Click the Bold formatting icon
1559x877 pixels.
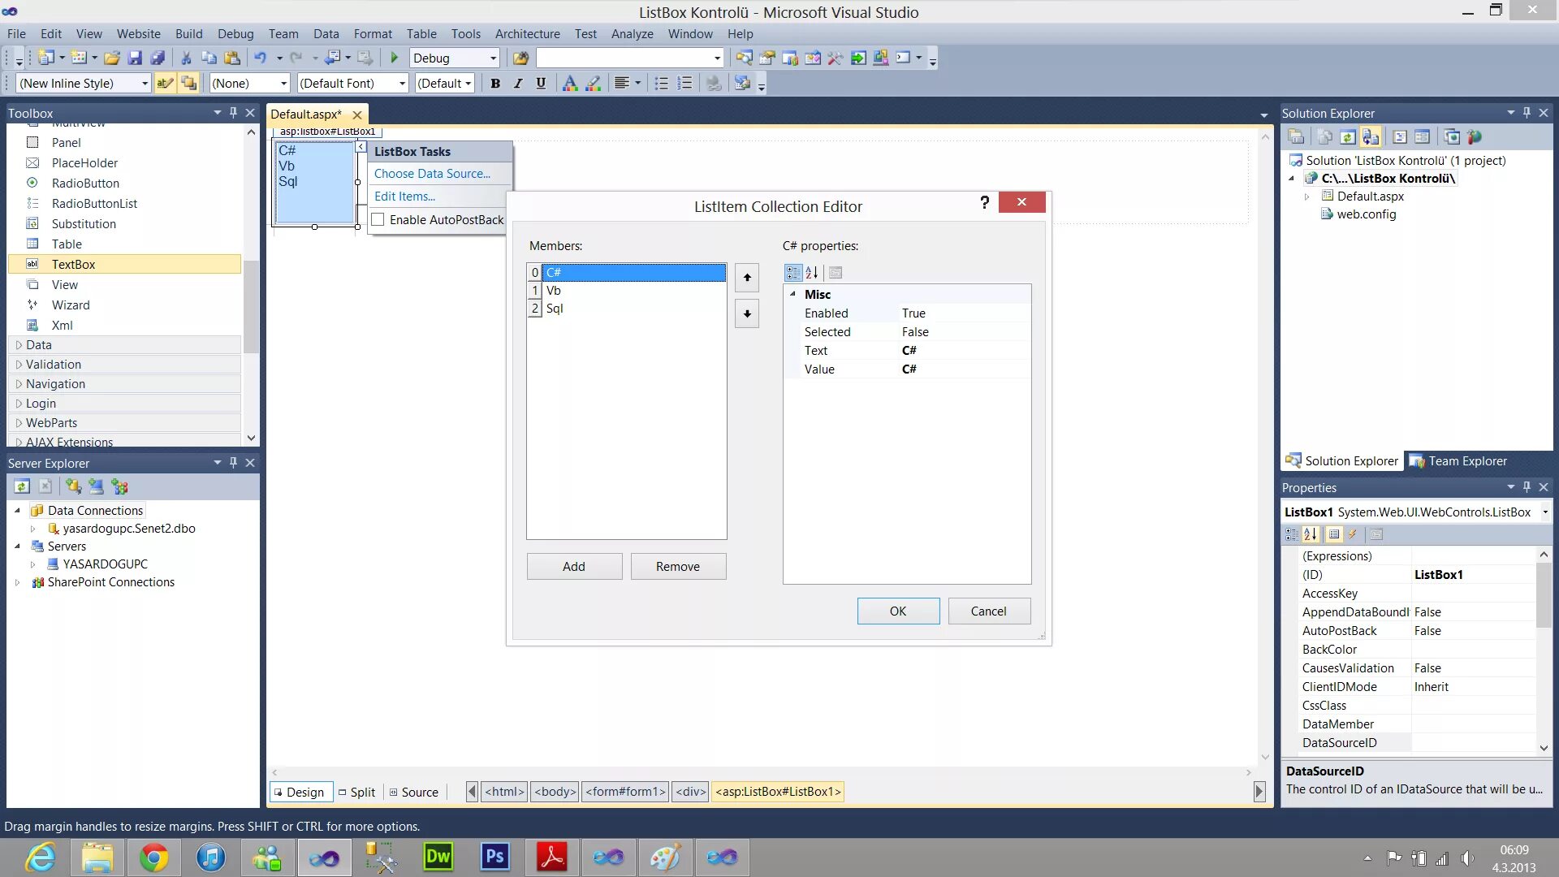tap(495, 83)
